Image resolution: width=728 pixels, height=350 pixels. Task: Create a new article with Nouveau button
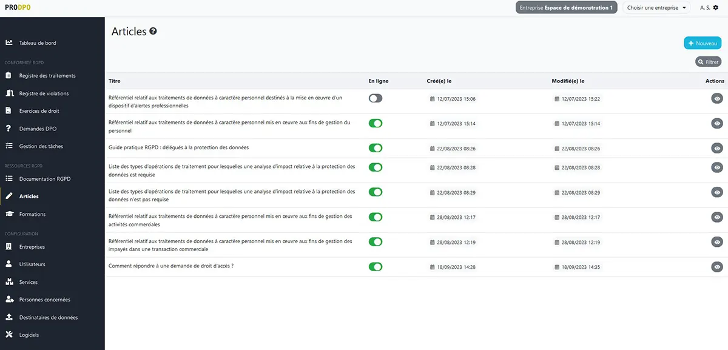click(x=703, y=43)
